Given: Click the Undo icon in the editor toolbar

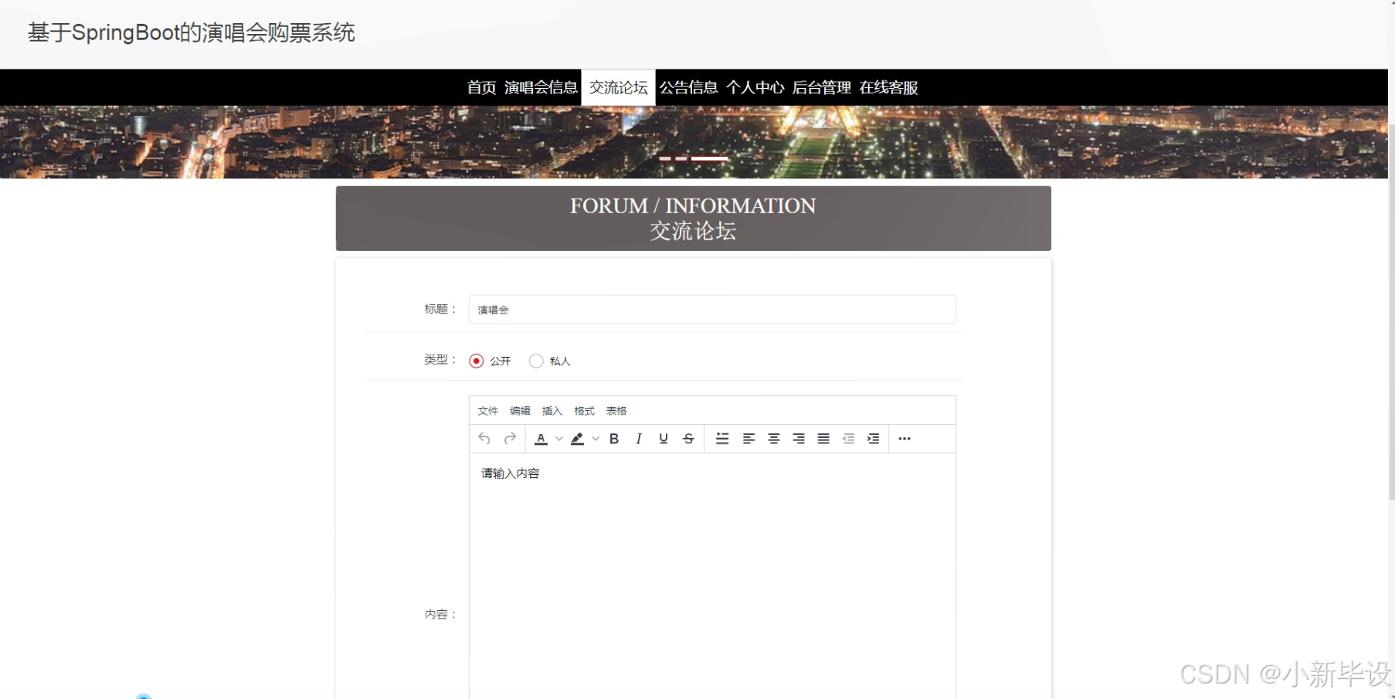Looking at the screenshot, I should pyautogui.click(x=485, y=439).
